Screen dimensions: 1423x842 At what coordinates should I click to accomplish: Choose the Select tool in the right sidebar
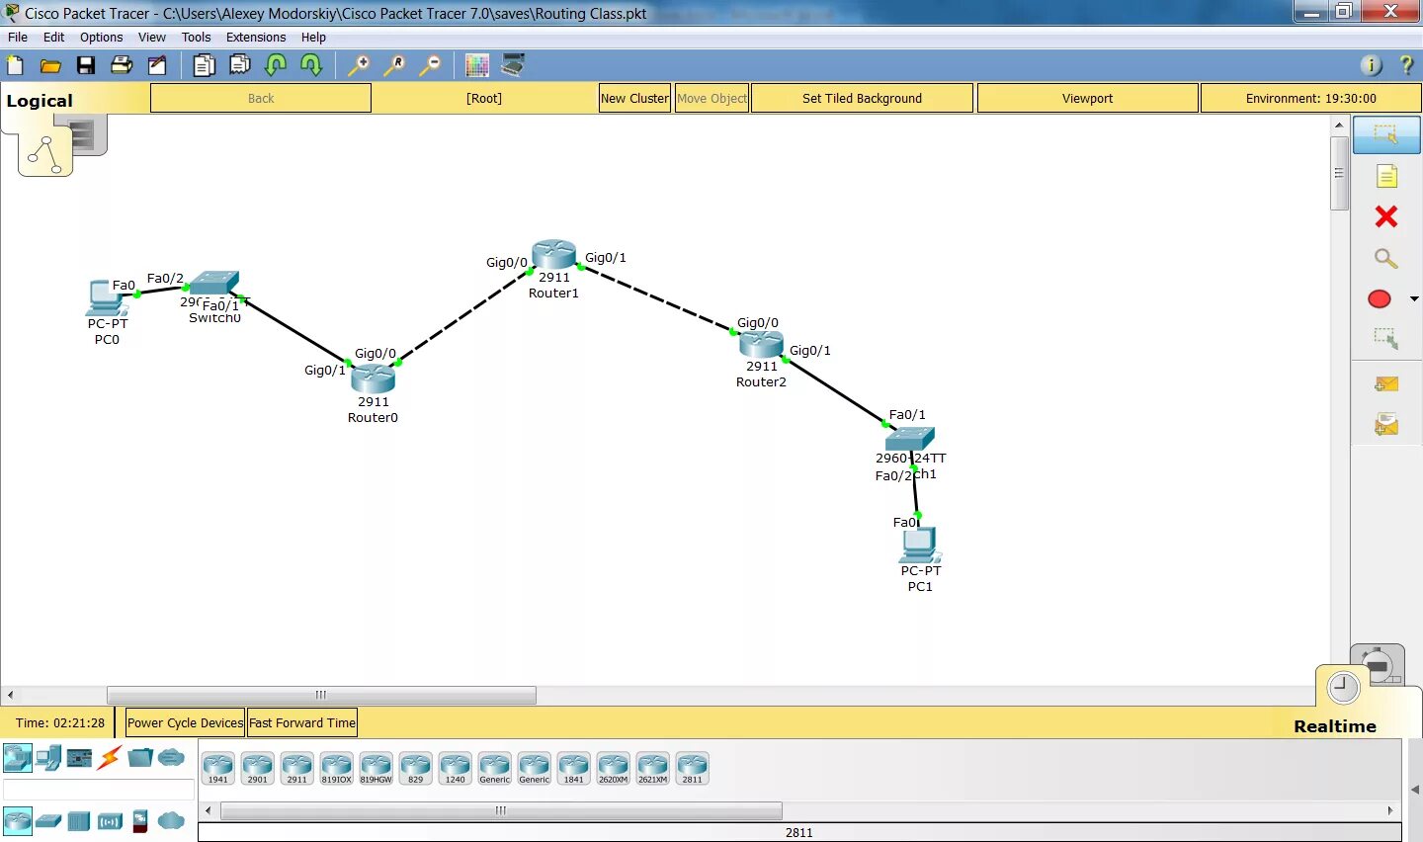pos(1385,134)
